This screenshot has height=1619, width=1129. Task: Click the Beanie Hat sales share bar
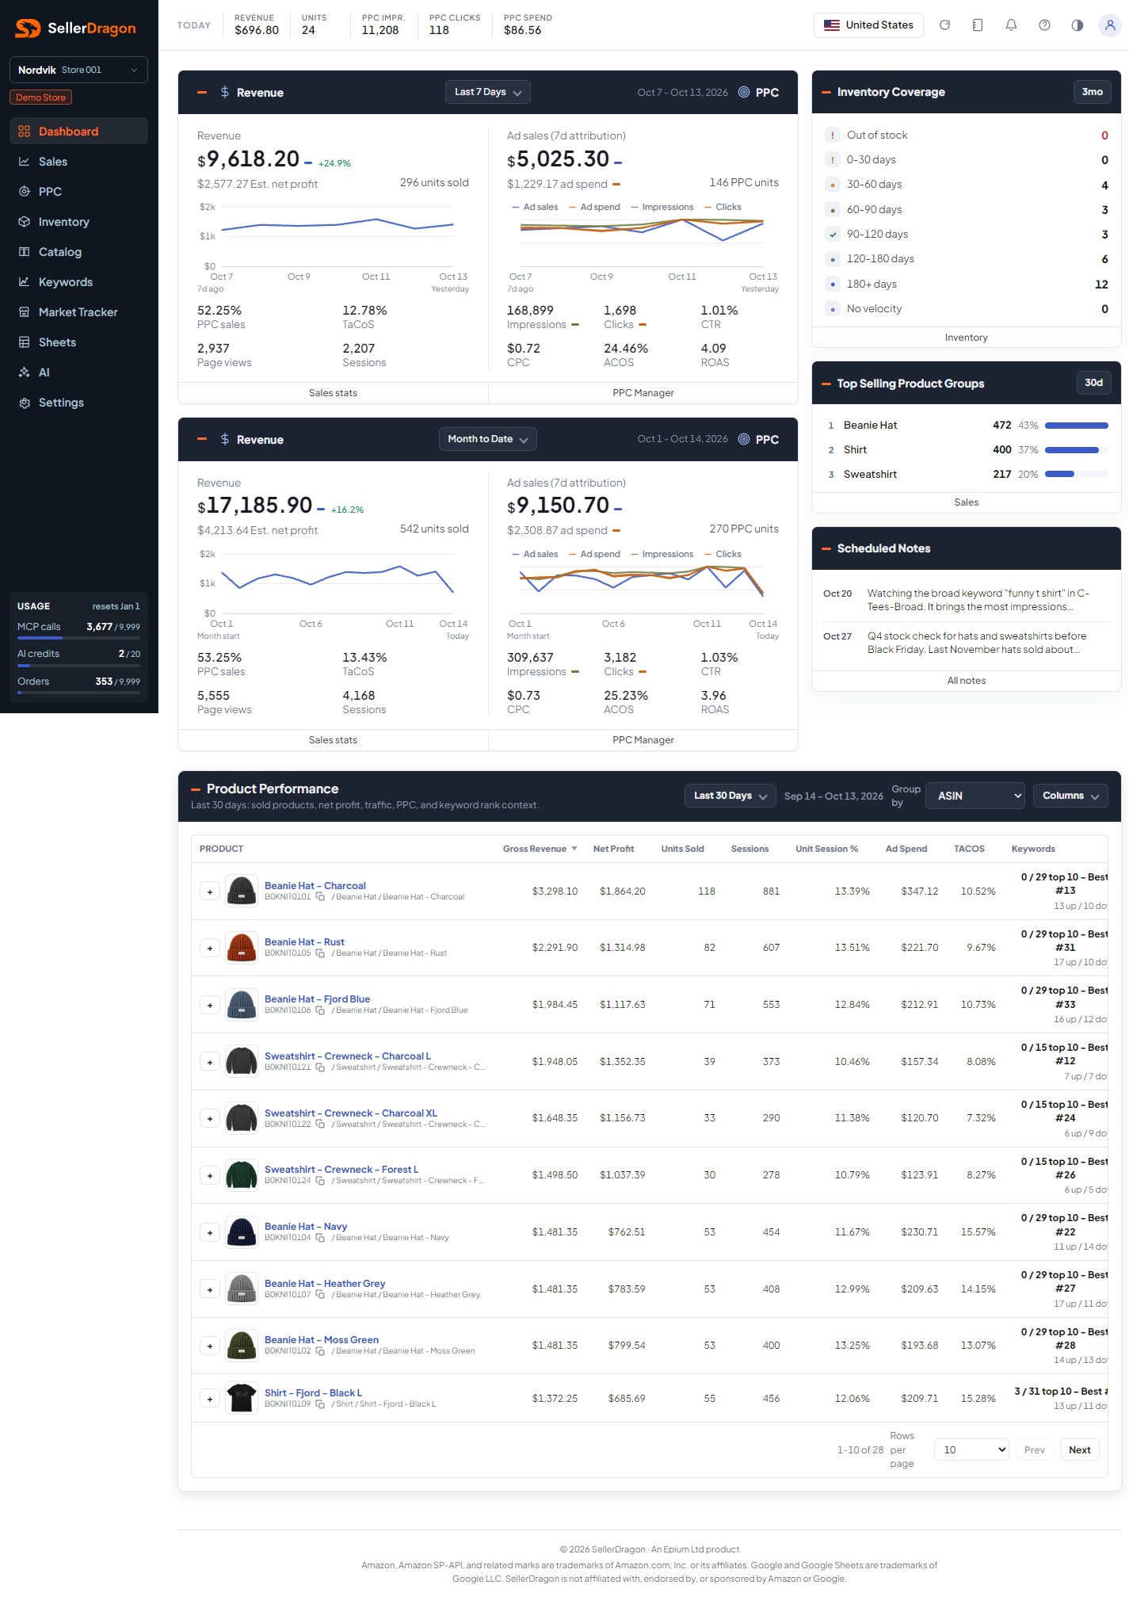pyautogui.click(x=1077, y=426)
